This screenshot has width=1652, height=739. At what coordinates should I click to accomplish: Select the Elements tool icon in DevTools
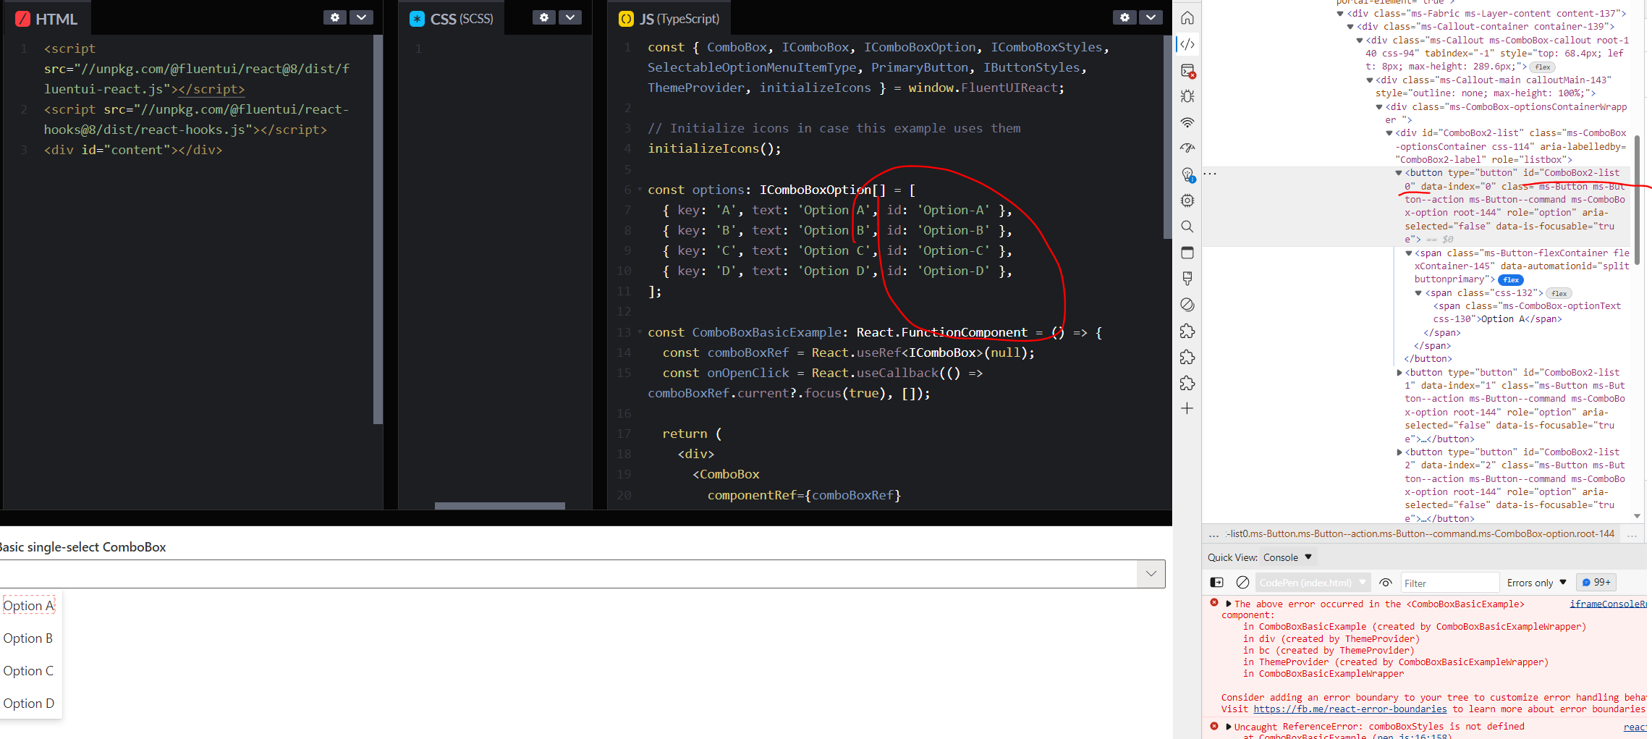(x=1187, y=44)
